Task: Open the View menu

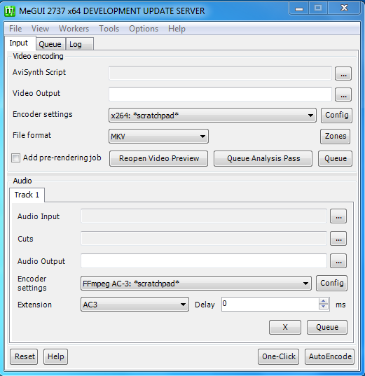Action: point(41,29)
